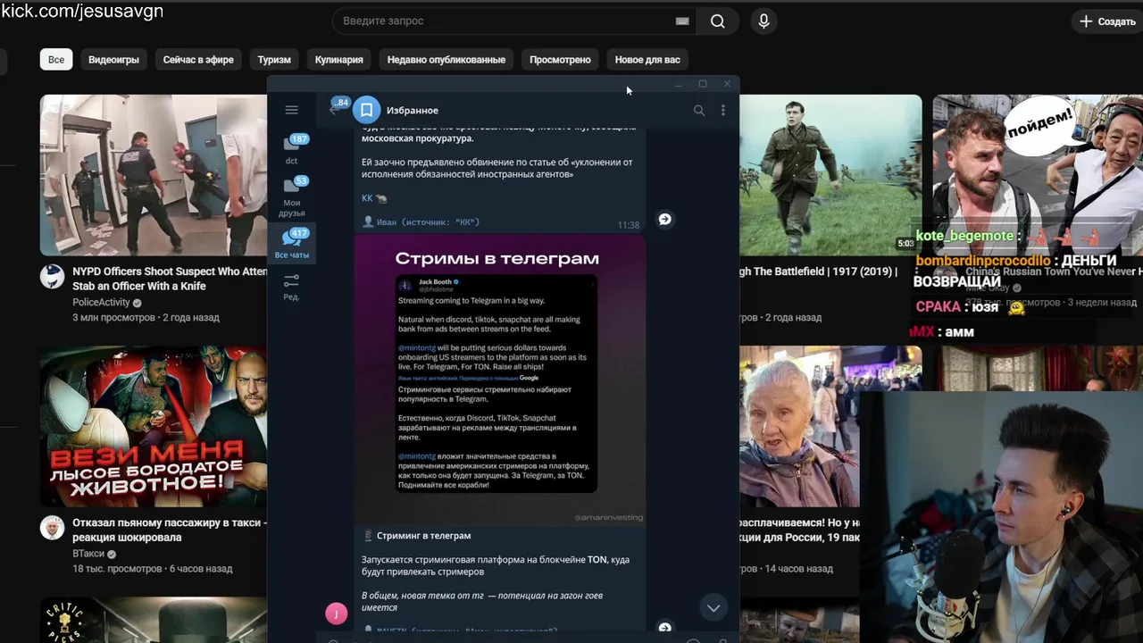This screenshot has height=643, width=1143.
Task: Click the 11:38 message timestamp
Action: click(628, 225)
